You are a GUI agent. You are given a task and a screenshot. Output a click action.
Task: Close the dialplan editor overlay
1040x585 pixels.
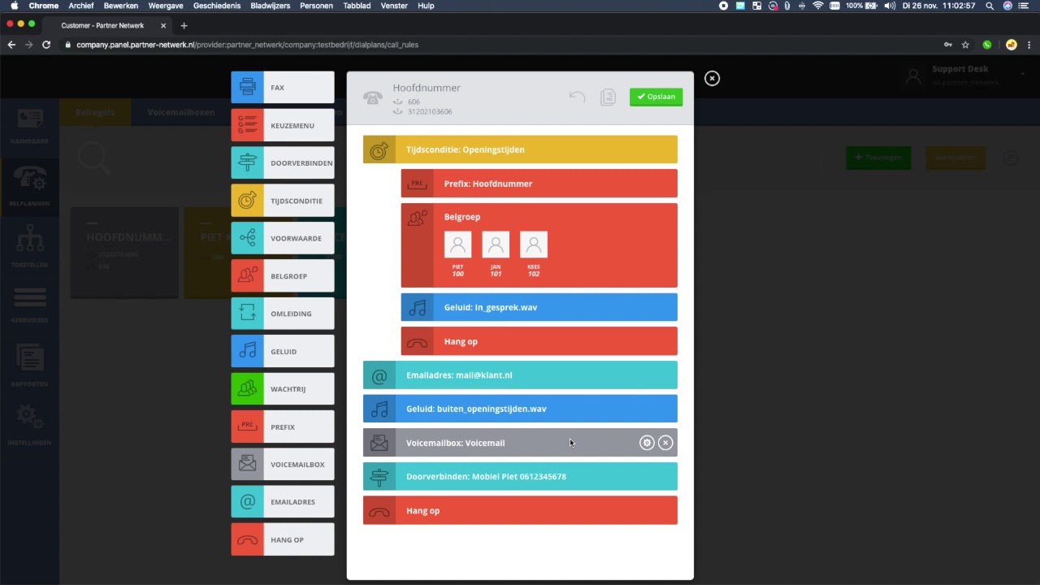point(712,78)
